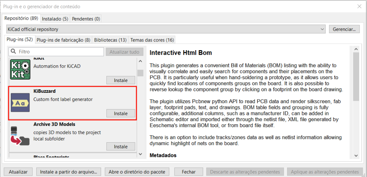
Task: Click the Gerenciar... button
Action: tap(344, 29)
